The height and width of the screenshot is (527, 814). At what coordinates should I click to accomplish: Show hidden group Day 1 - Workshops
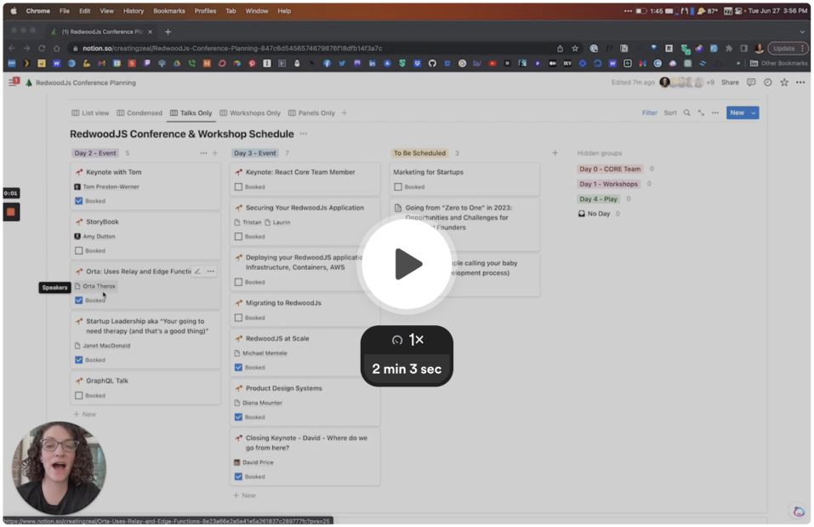pos(608,184)
